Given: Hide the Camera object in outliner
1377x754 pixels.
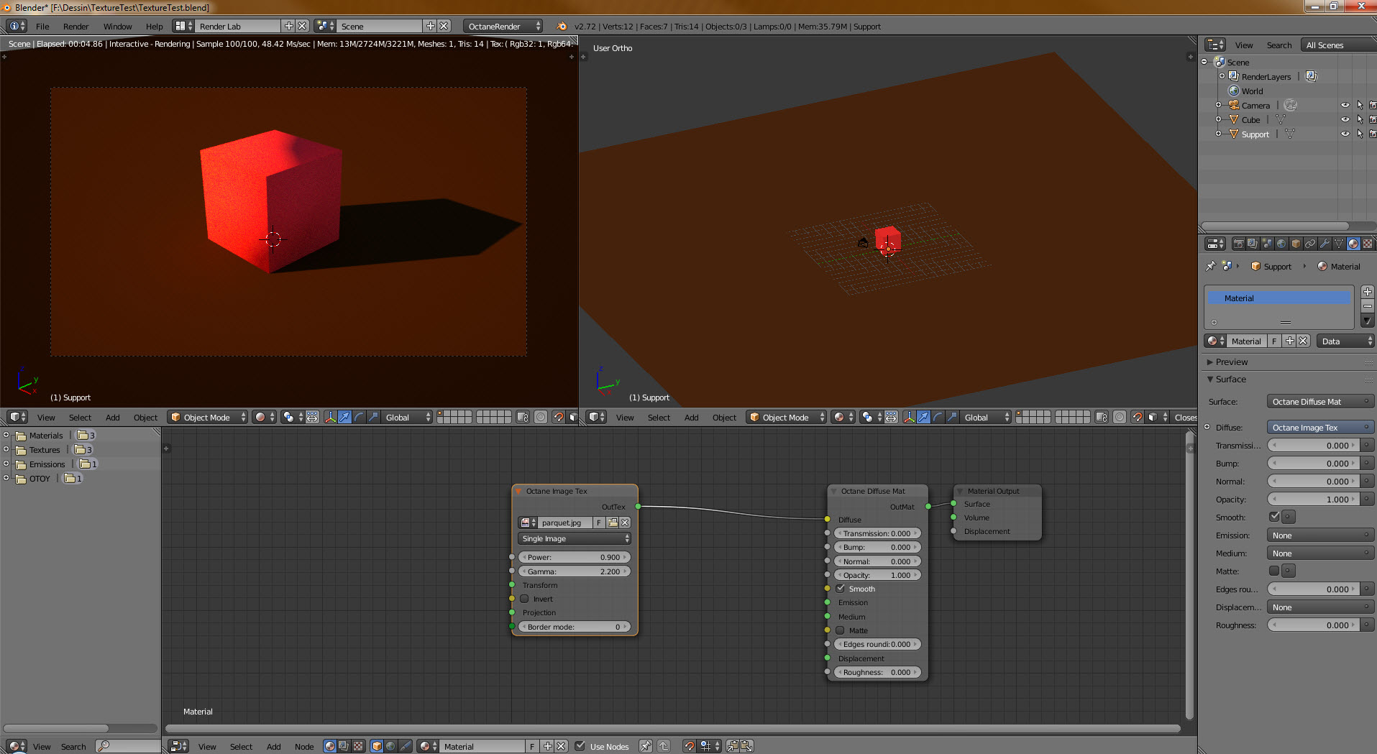Looking at the screenshot, I should [1345, 105].
